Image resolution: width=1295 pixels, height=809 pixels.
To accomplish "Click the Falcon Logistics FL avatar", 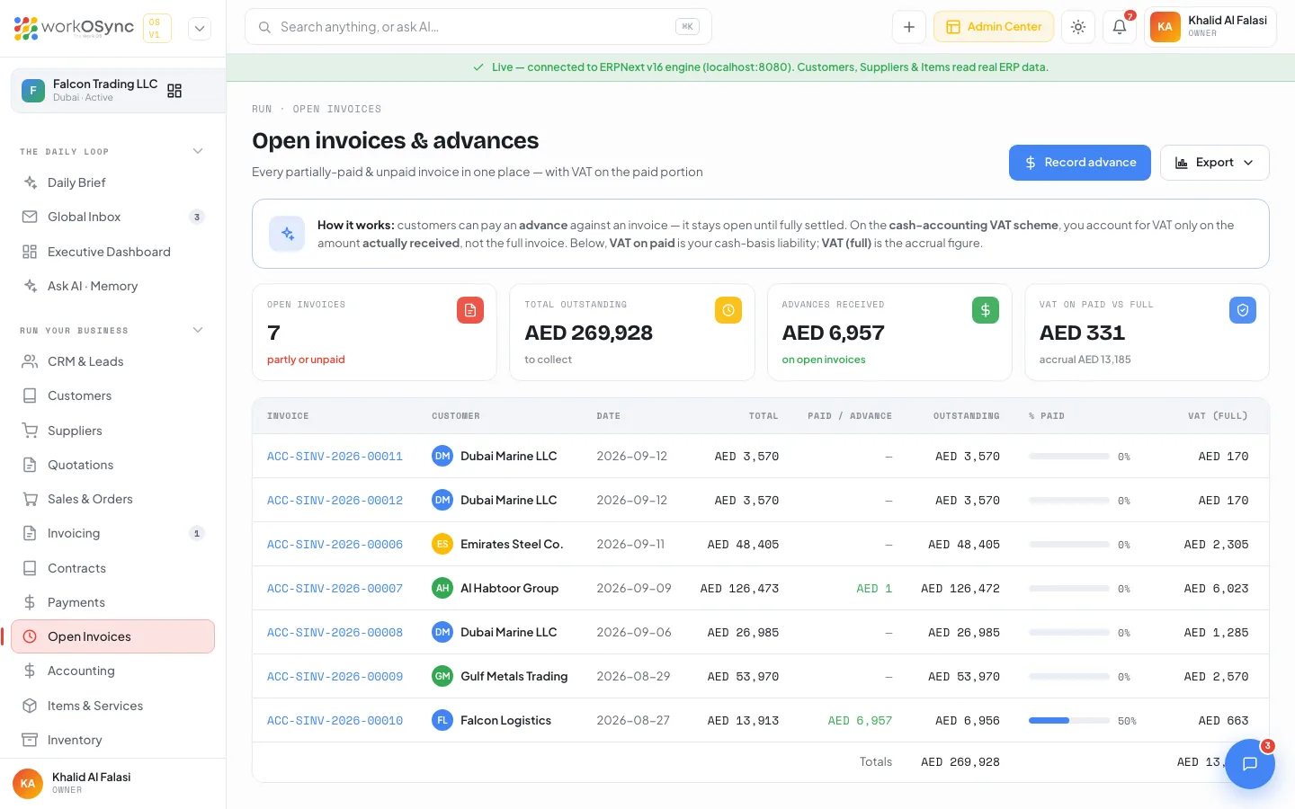I will [442, 720].
